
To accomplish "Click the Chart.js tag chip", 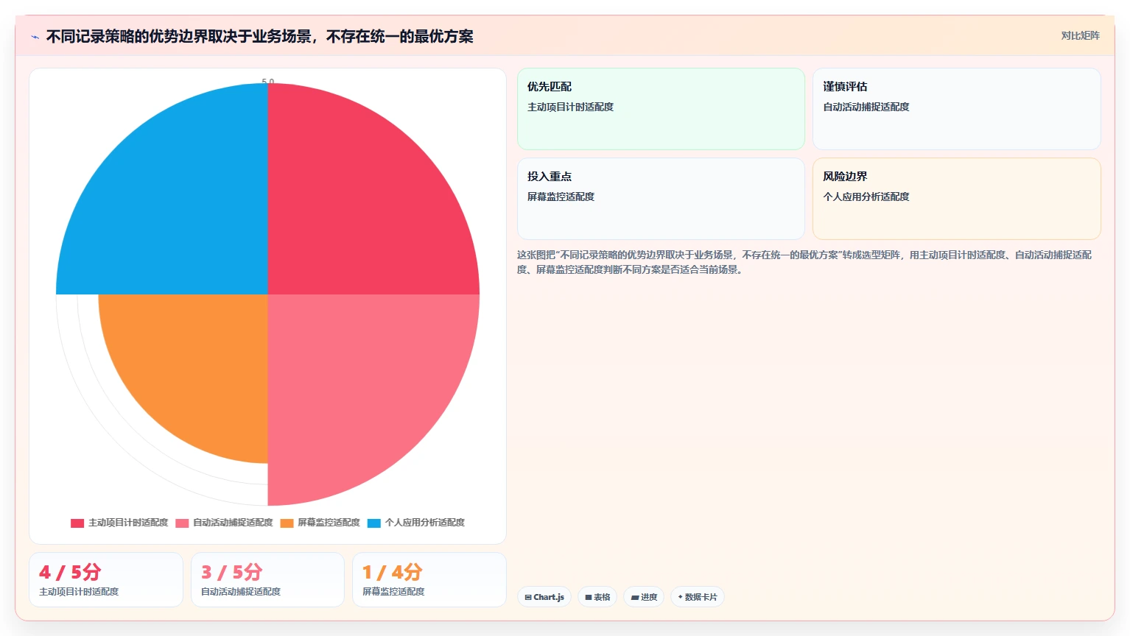I will tap(544, 597).
